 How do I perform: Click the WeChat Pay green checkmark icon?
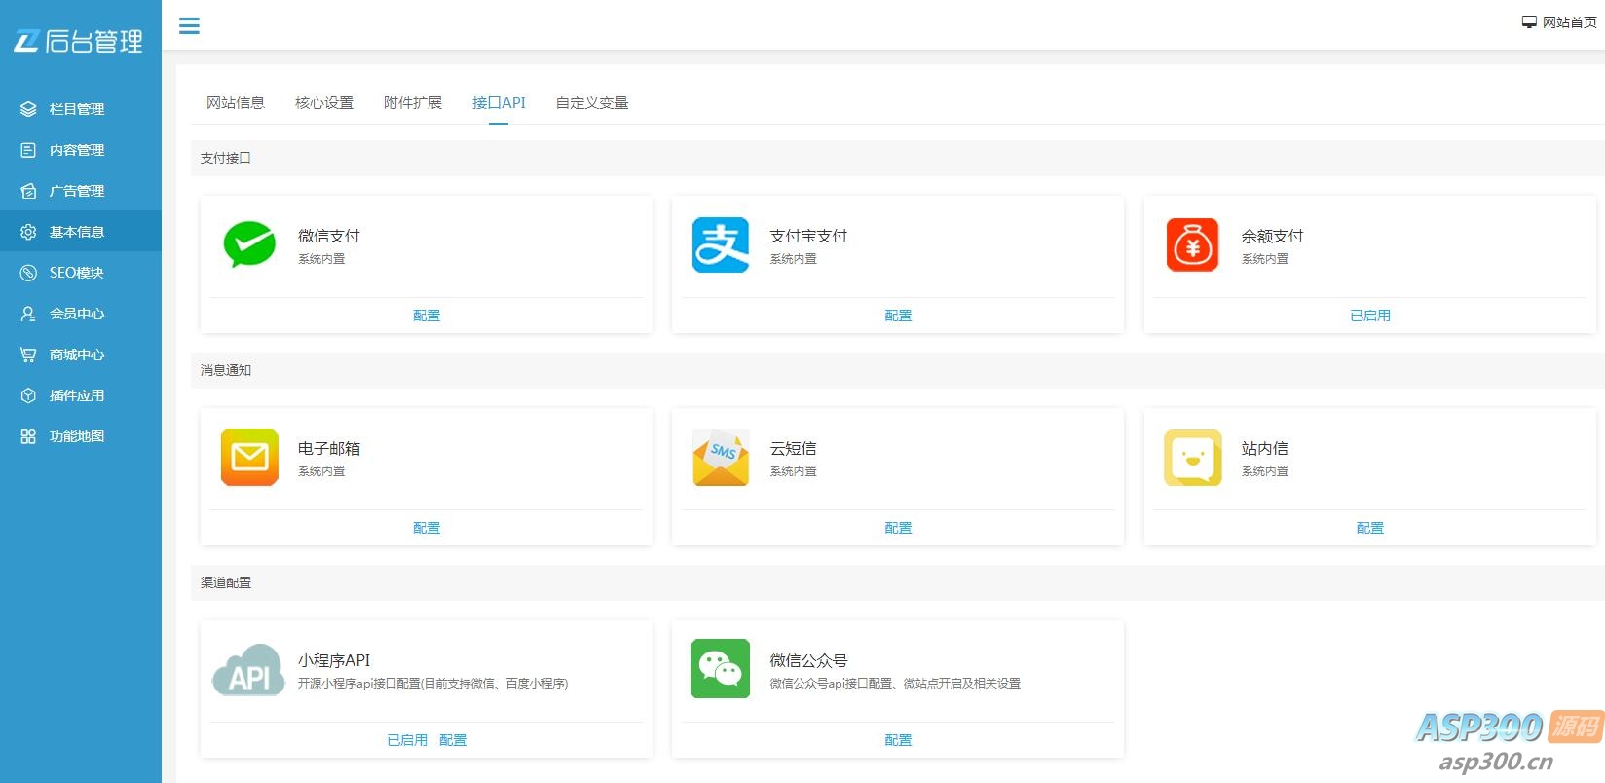249,244
